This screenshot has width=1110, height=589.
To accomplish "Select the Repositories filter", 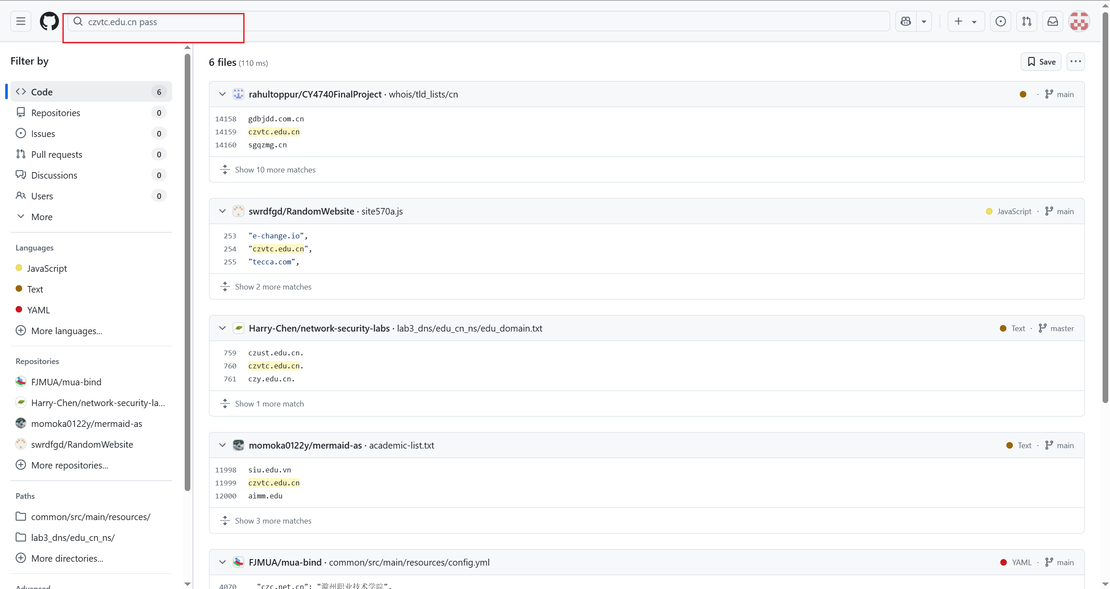I will click(55, 113).
